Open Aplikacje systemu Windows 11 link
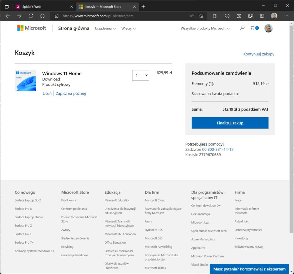The height and width of the screenshot is (274, 294). [x=34, y=251]
